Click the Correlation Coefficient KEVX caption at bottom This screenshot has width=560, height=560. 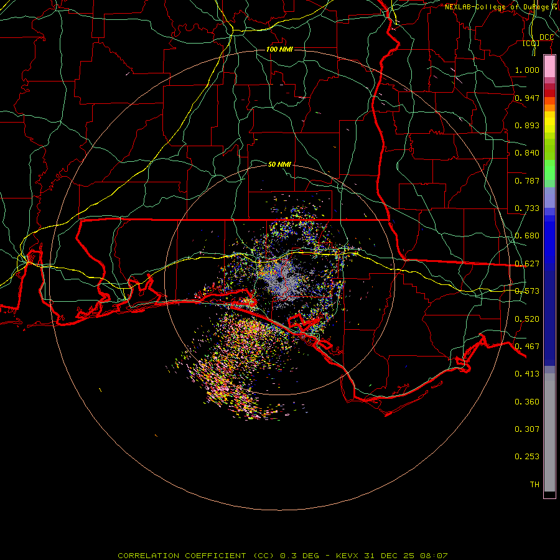(x=282, y=556)
